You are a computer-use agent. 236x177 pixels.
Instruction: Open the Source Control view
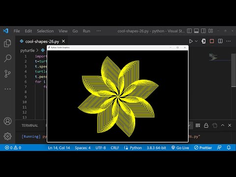[7, 74]
